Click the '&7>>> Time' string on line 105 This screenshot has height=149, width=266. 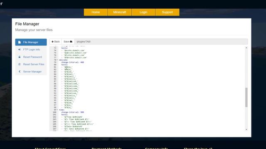[79, 124]
